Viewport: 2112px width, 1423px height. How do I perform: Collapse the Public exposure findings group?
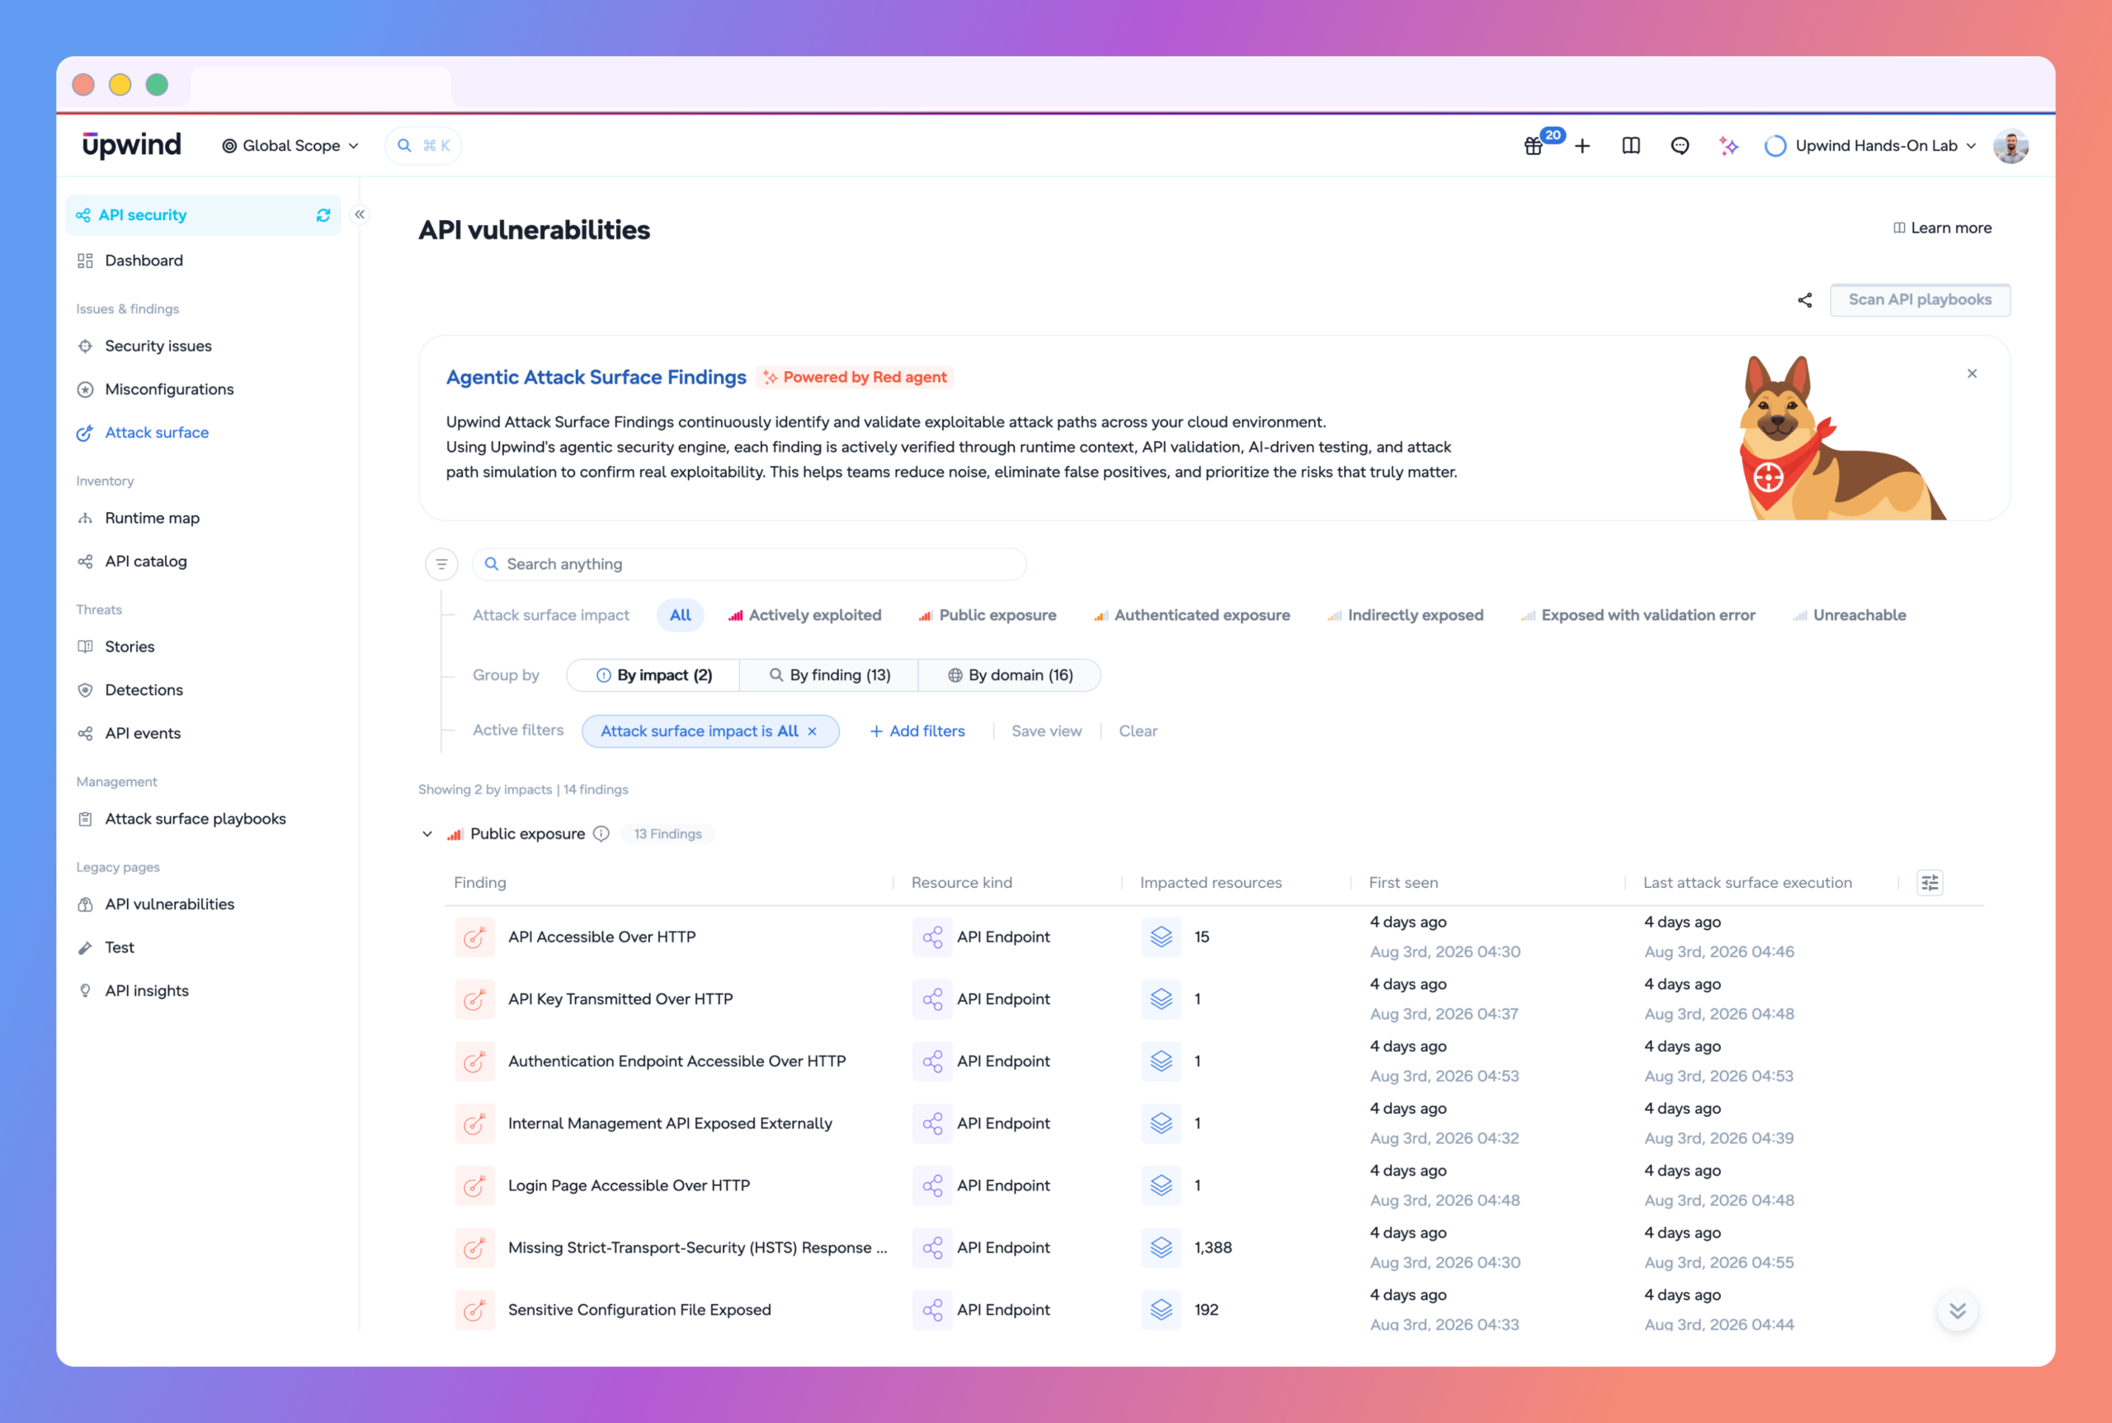[427, 834]
